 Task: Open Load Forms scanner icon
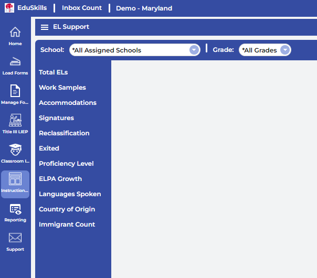[x=15, y=61]
